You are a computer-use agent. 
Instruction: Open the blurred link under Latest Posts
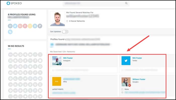click(64, 93)
